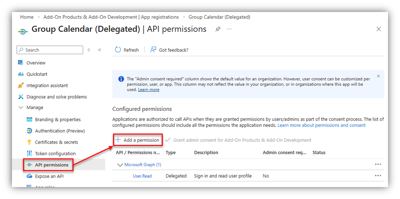Go to the Home breadcrumb link
Screen dimensions: 400x199
tap(27, 17)
